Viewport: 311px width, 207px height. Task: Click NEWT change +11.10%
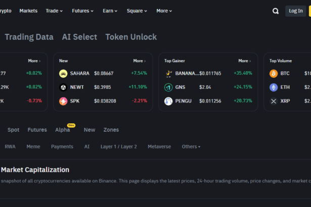pos(138,87)
